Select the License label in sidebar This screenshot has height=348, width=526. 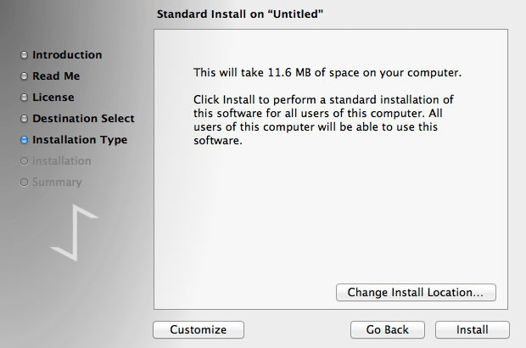[53, 98]
